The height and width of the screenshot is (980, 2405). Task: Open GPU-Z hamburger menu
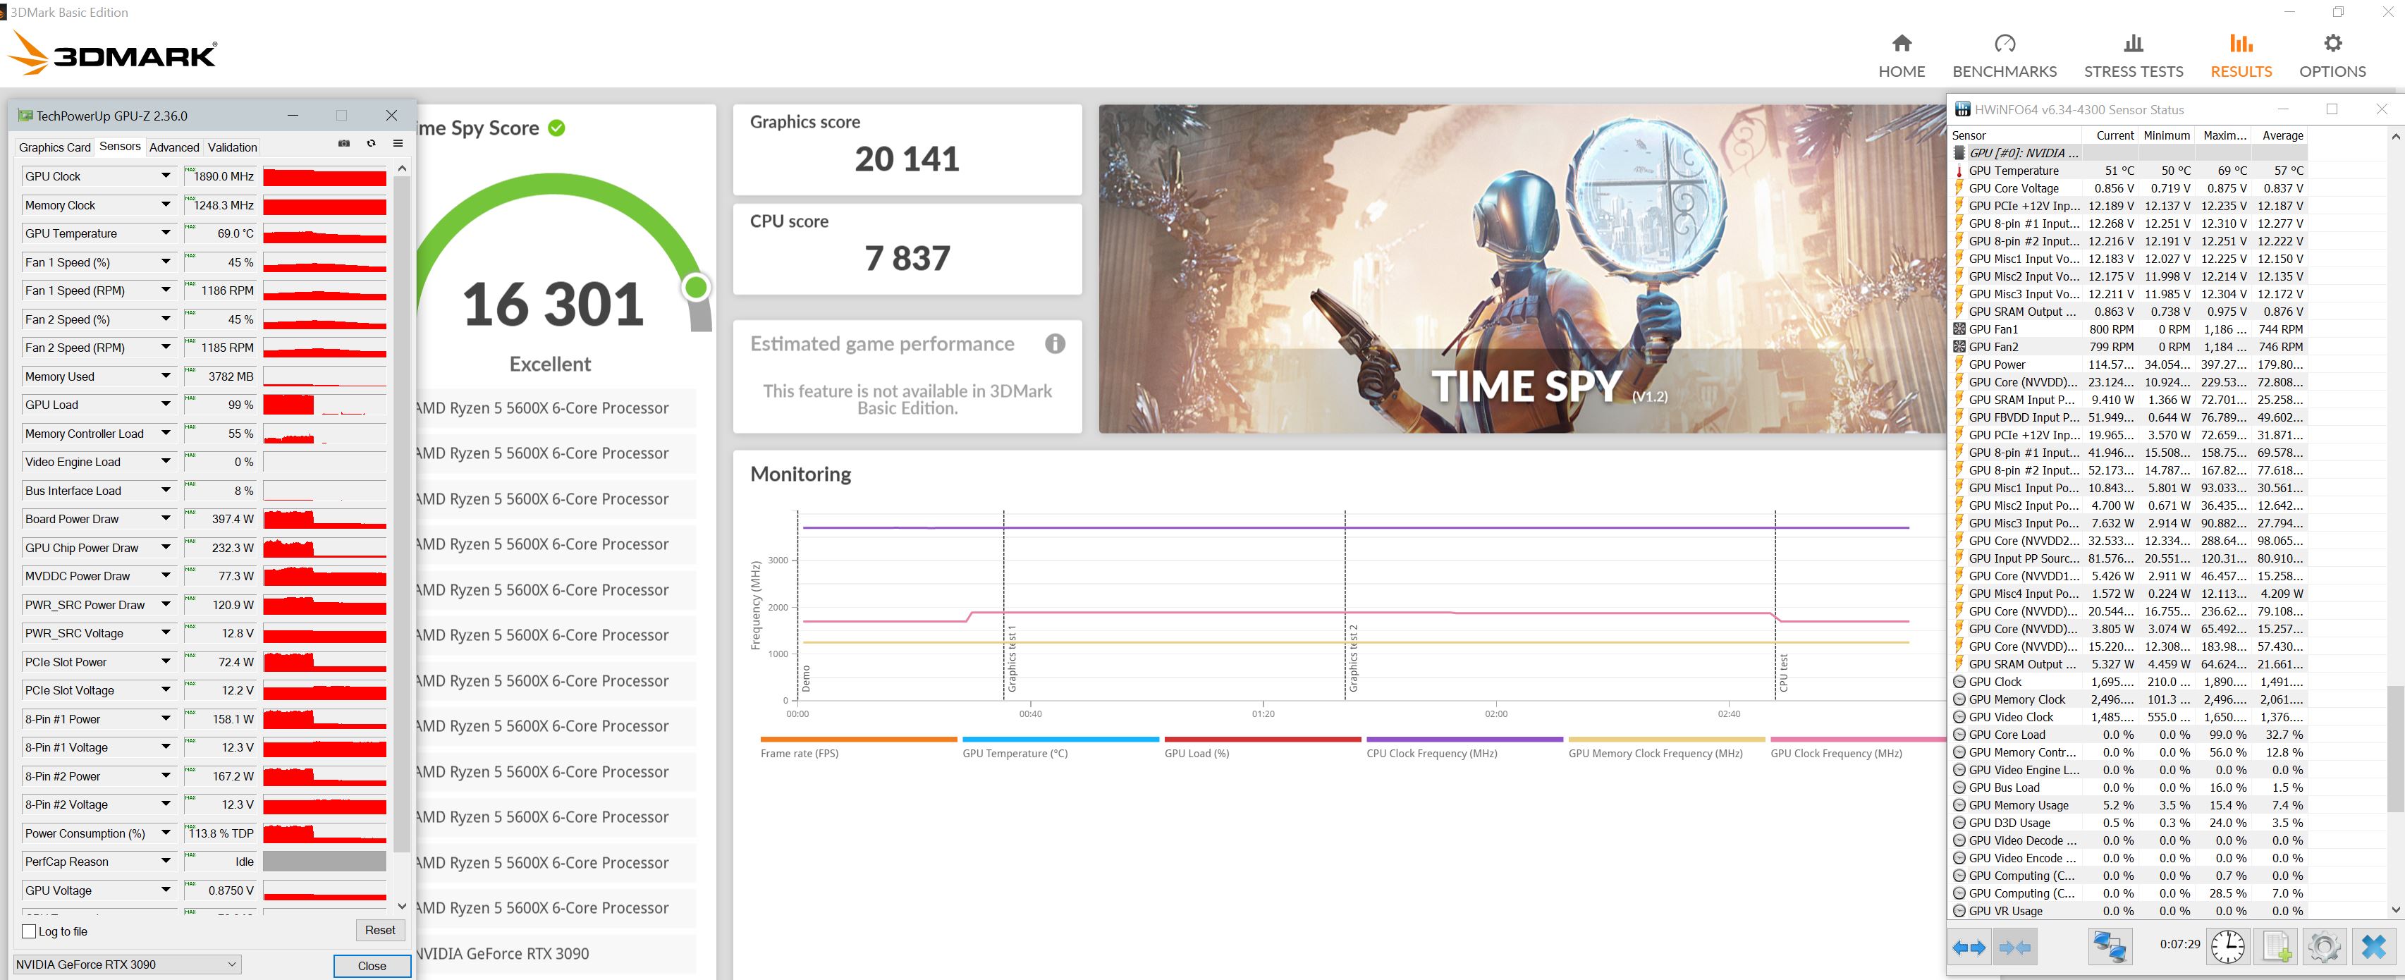coord(398,144)
